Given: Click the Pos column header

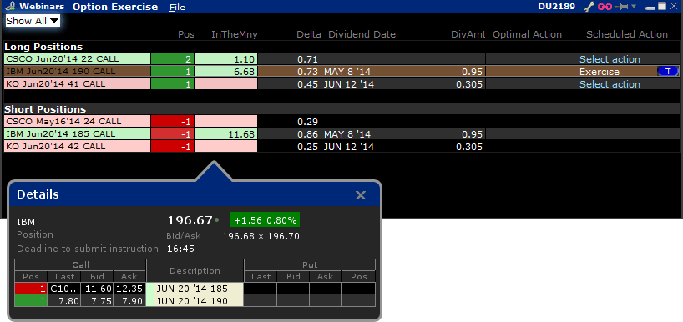Looking at the screenshot, I should 186,34.
